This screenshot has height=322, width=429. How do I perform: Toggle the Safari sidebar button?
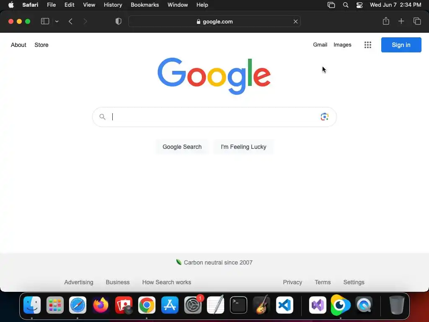pyautogui.click(x=45, y=21)
